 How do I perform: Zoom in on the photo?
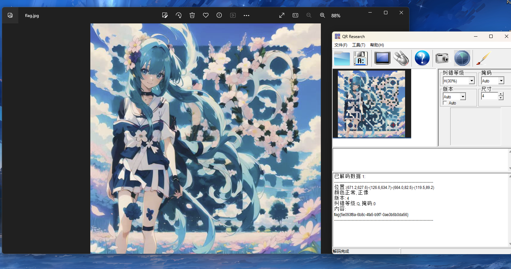323,15
